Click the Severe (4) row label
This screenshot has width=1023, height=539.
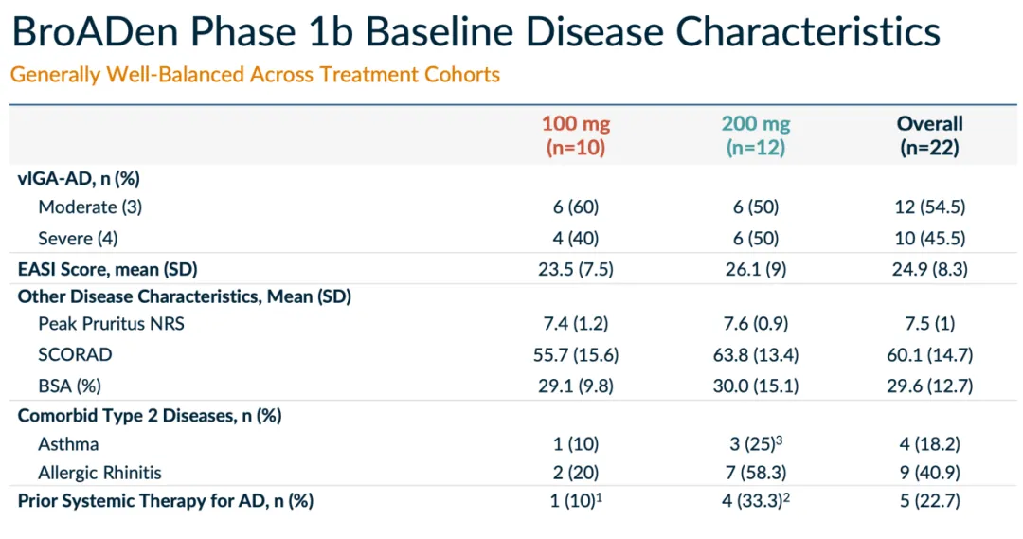pyautogui.click(x=79, y=238)
